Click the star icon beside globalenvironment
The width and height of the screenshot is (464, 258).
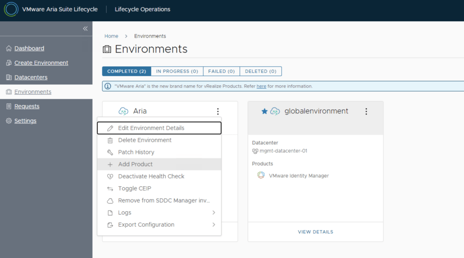265,112
